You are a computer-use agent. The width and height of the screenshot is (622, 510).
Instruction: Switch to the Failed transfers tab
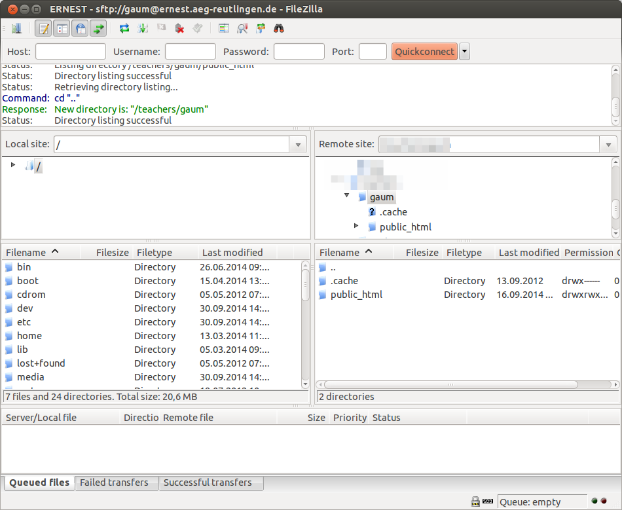117,483
